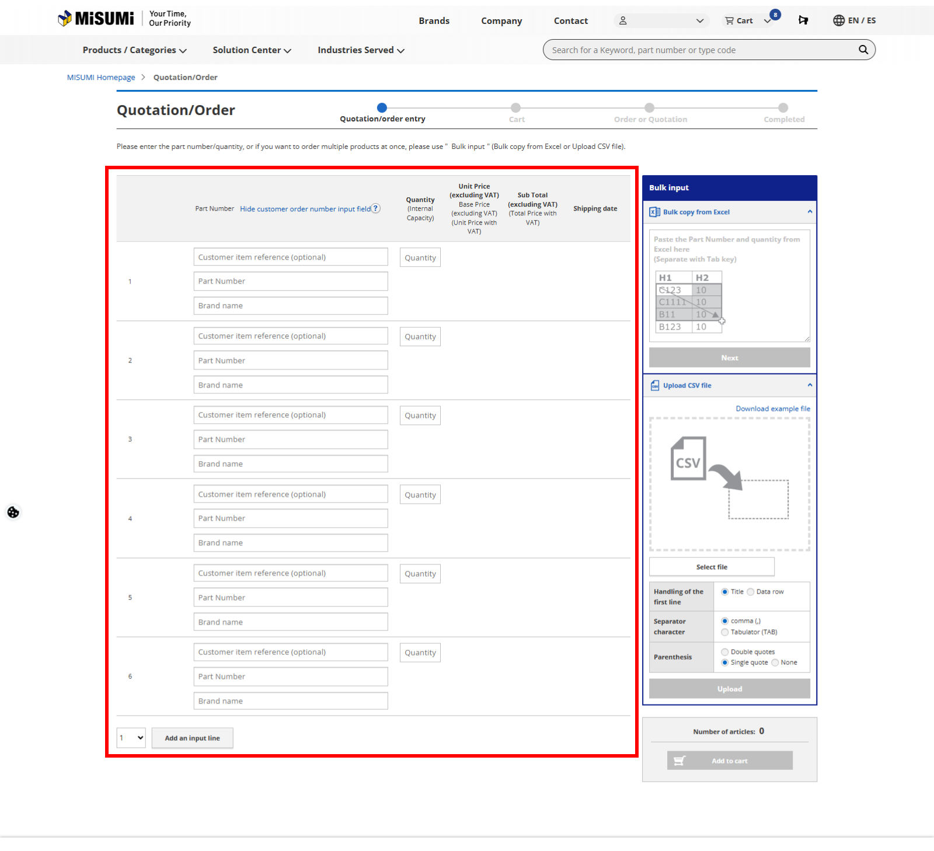Open the input line count dropdown
Screen dimensions: 934x851
click(x=131, y=738)
